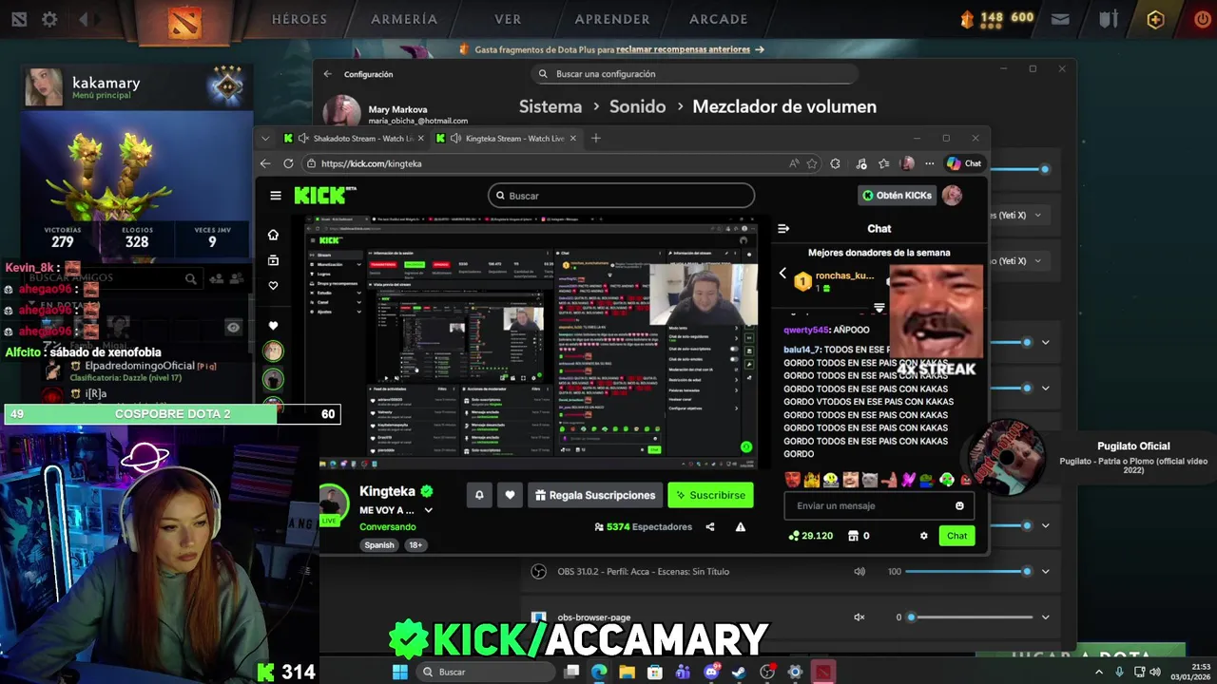Image resolution: width=1217 pixels, height=684 pixels.
Task: Open the Windows Start button
Action: [x=400, y=672]
